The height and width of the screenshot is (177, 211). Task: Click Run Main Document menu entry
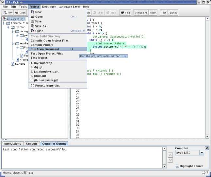[45, 49]
